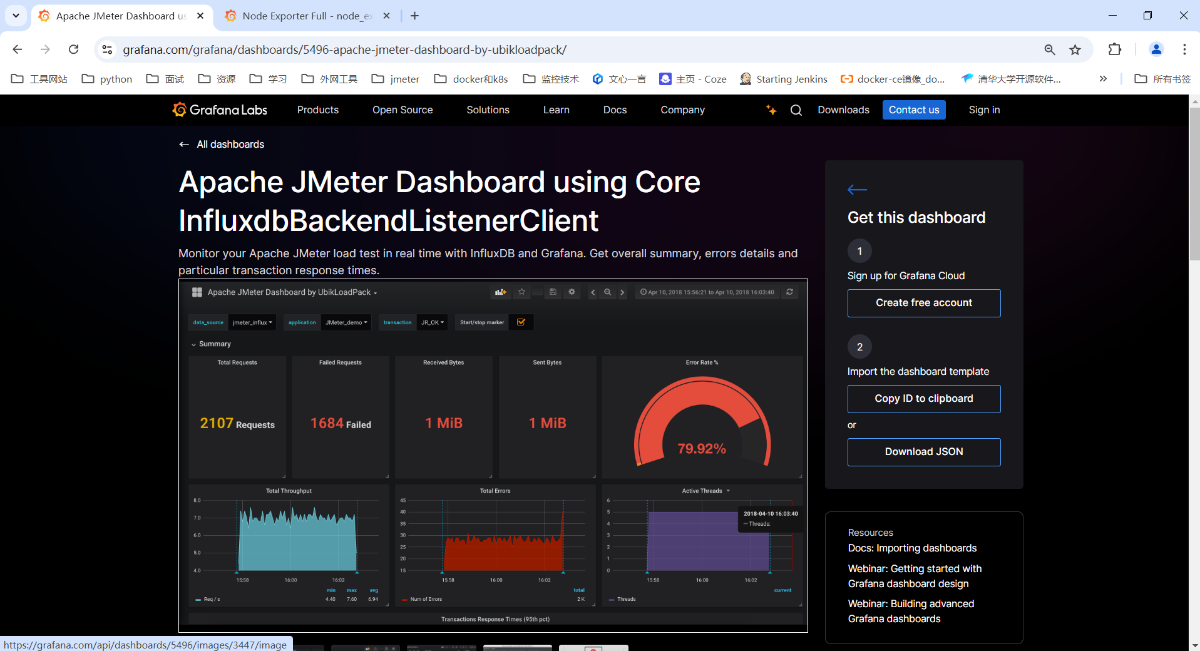Open the 面试 bookmark folder

tap(165, 79)
